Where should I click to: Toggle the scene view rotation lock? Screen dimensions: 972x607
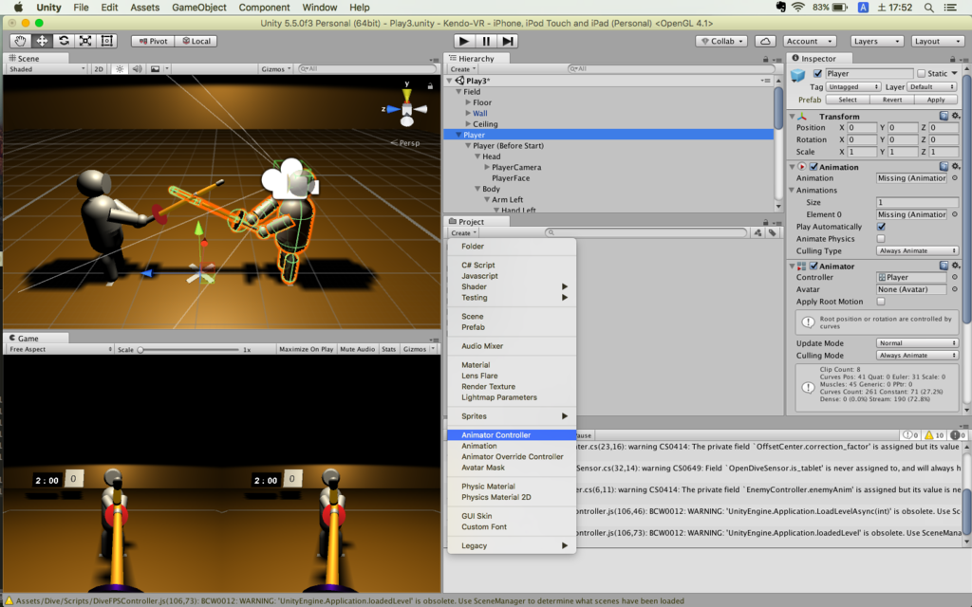pyautogui.click(x=430, y=85)
